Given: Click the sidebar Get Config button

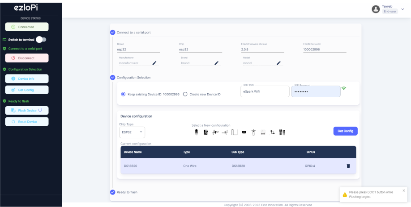Looking at the screenshot, I should (27, 90).
